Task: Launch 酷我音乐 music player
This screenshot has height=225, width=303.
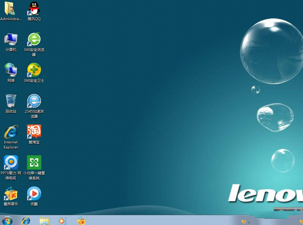Action: point(11,194)
